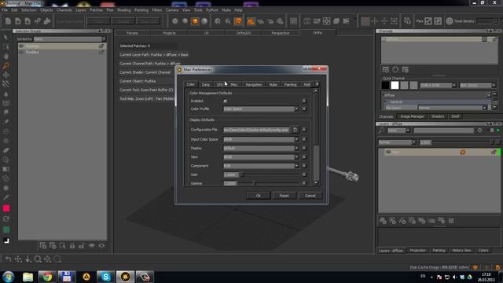Click Cancel in Mari Preferences
Screen dimensions: 503x283
pos(310,196)
